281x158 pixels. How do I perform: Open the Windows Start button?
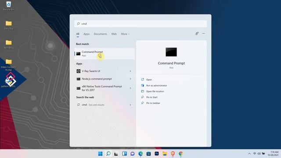tap(101, 154)
